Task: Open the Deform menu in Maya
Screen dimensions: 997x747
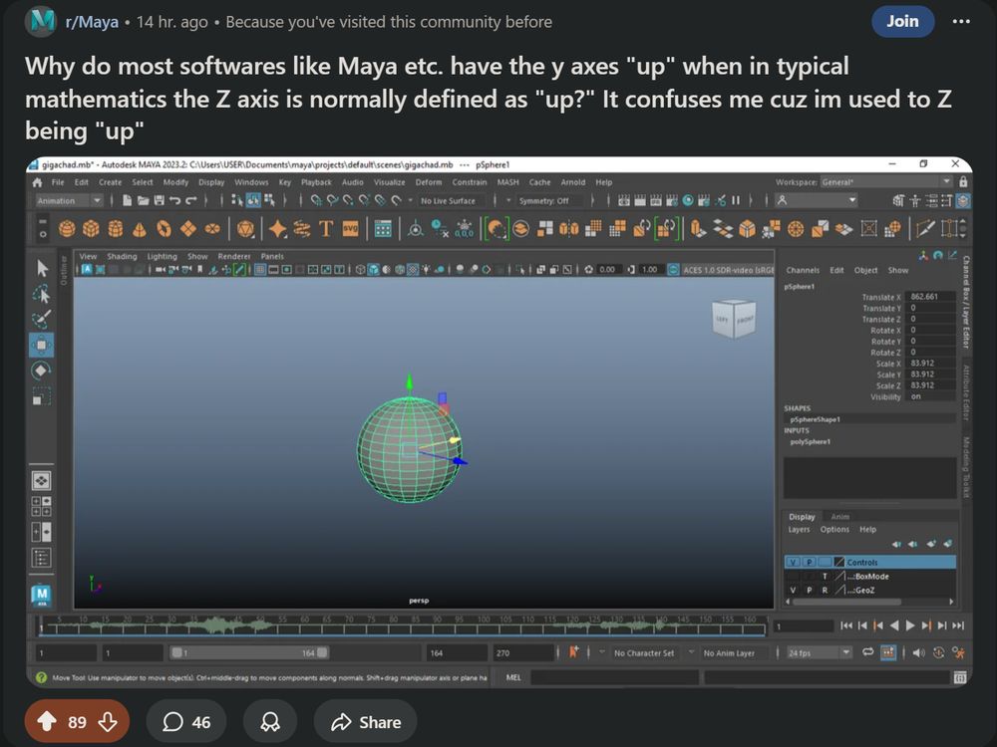Action: (429, 182)
